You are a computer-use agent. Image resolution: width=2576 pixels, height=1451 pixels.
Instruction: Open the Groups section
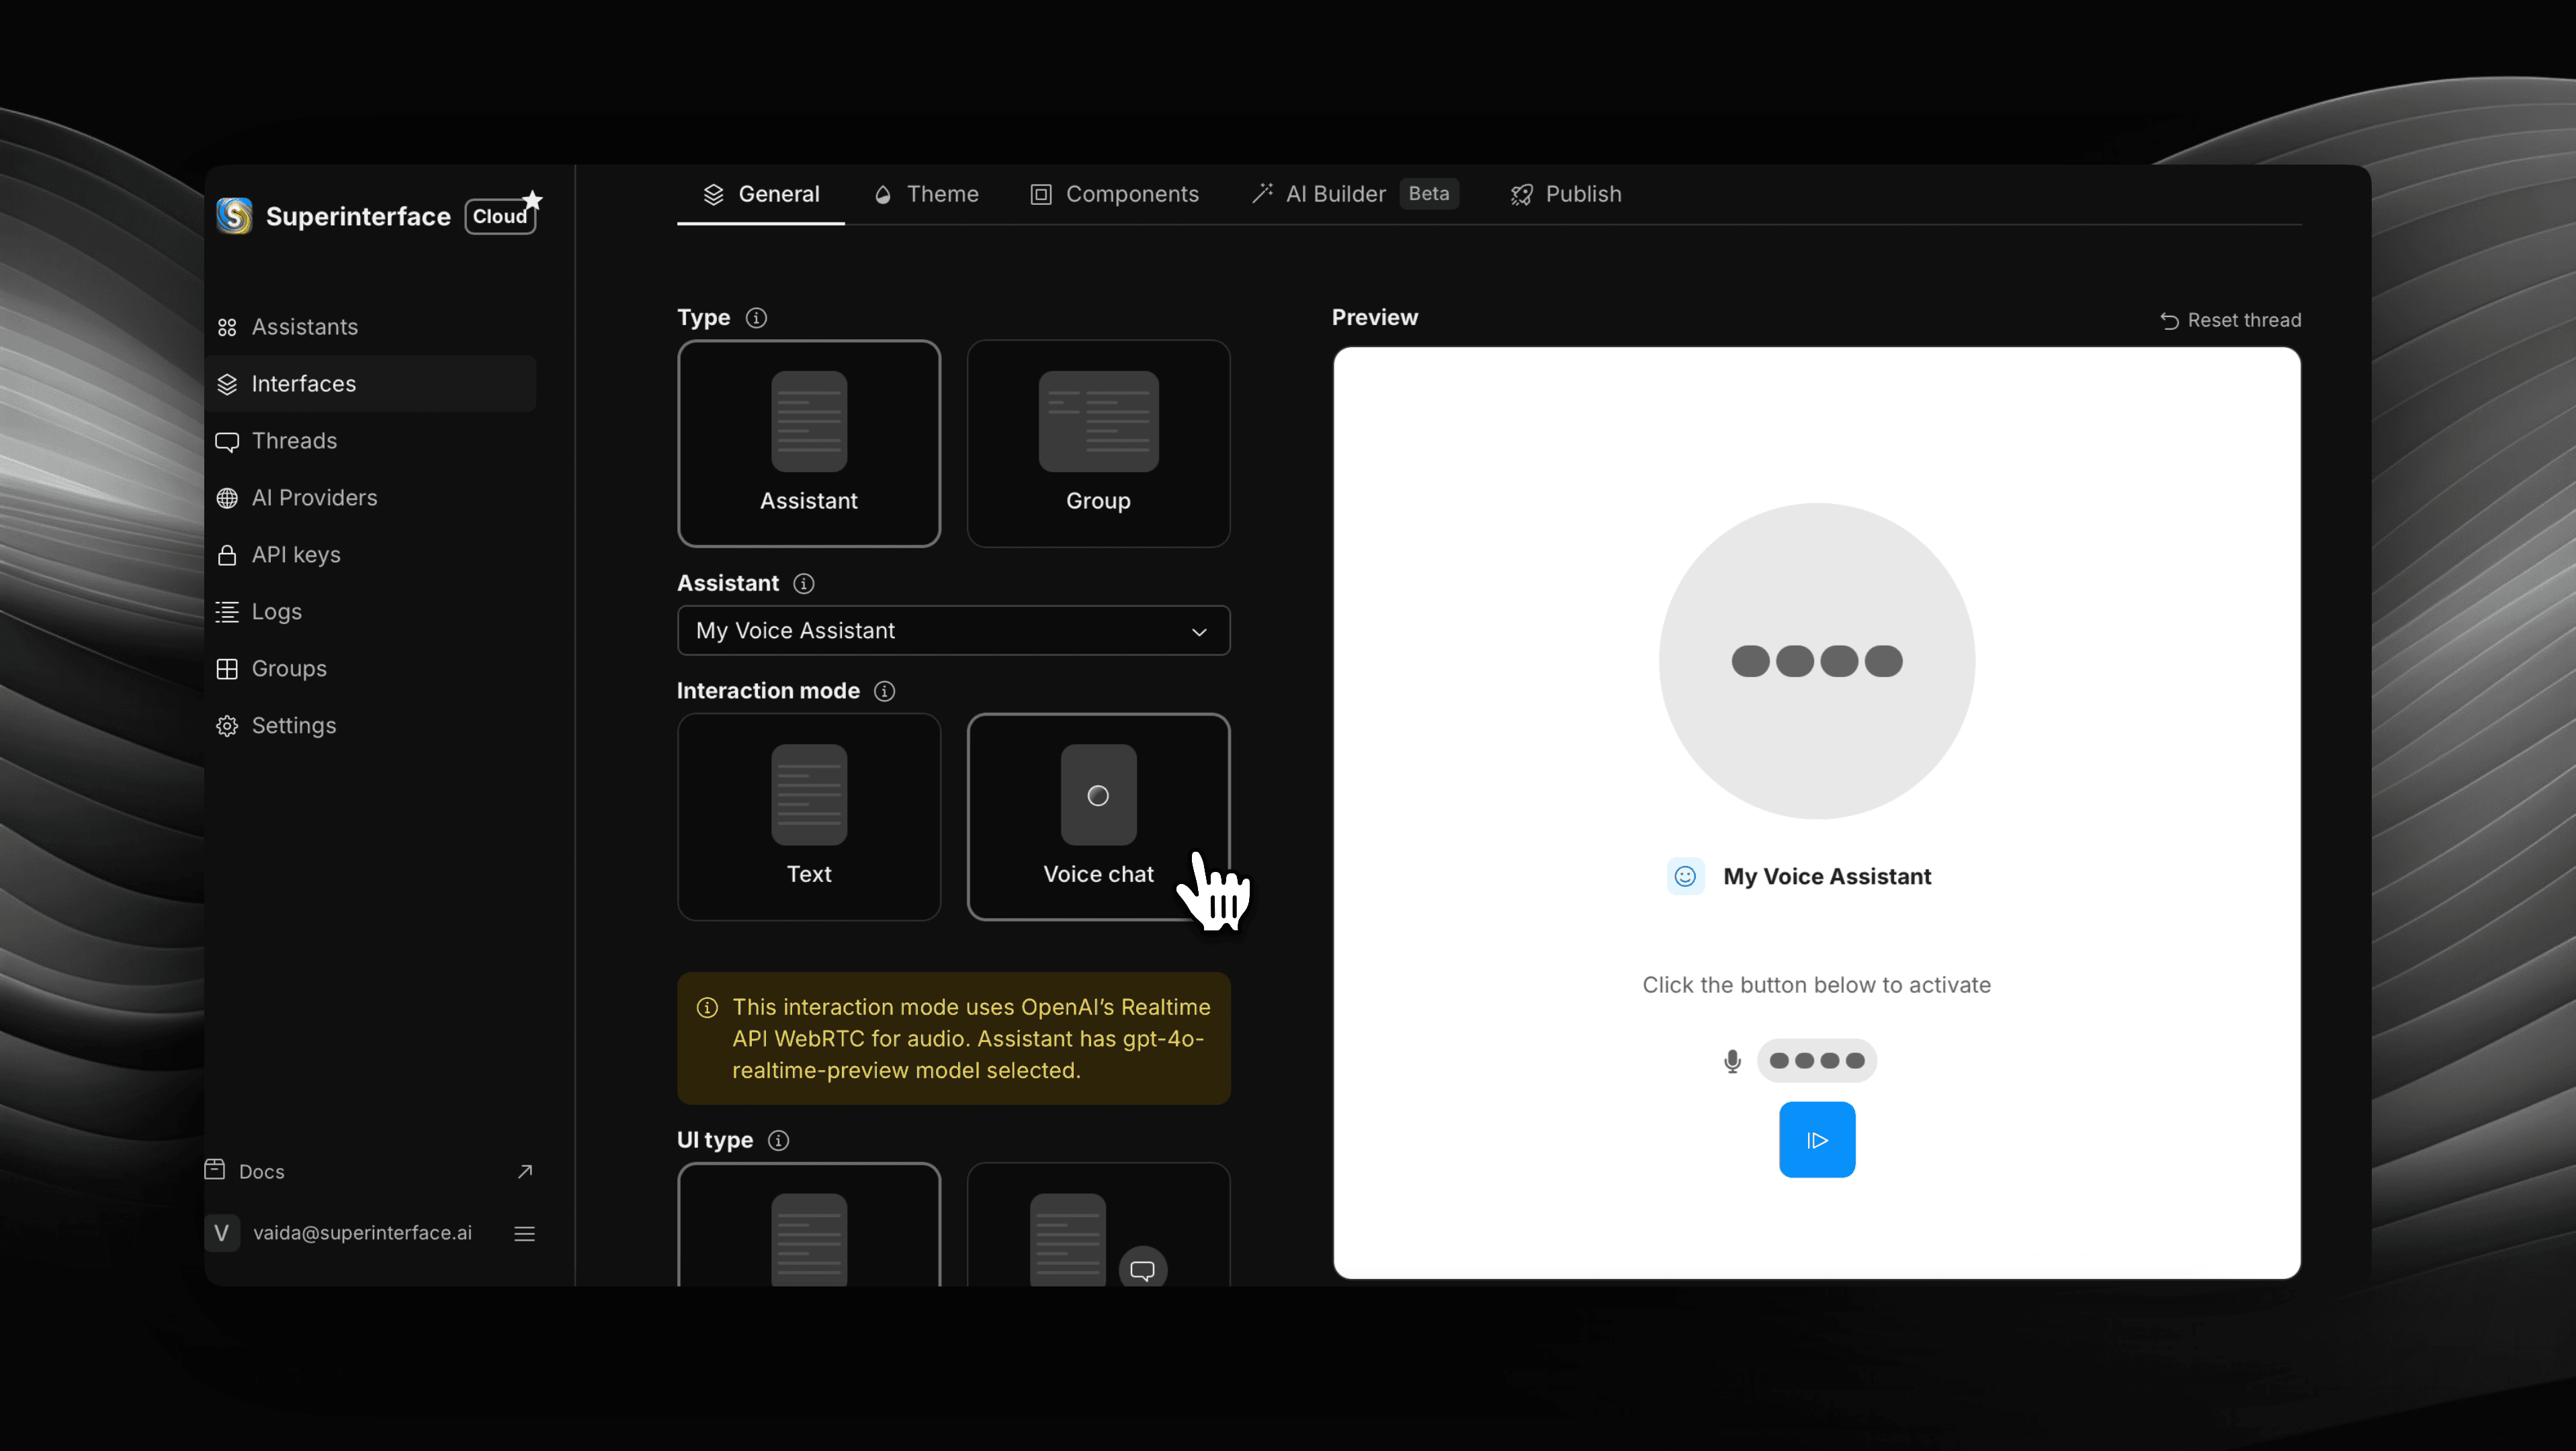point(287,668)
